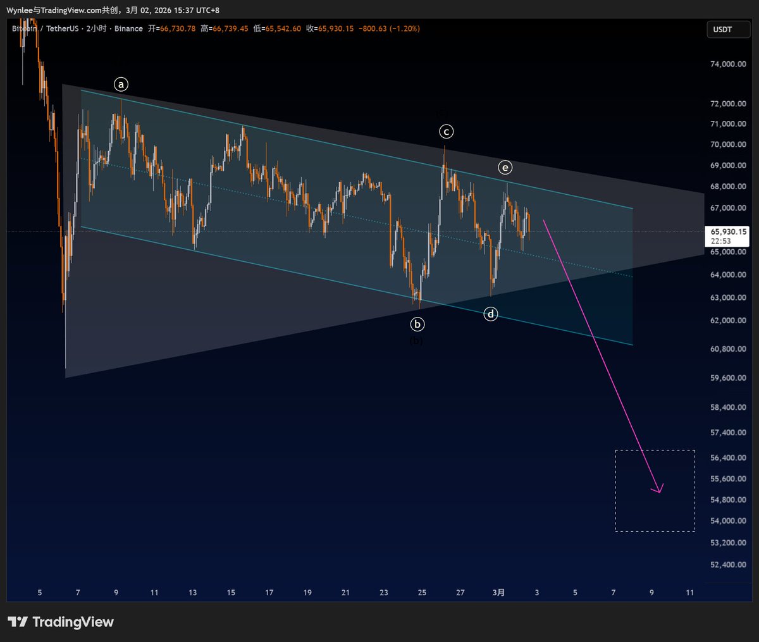Click the 17 date label on time axis
Screen dimensions: 759x642
(x=269, y=593)
